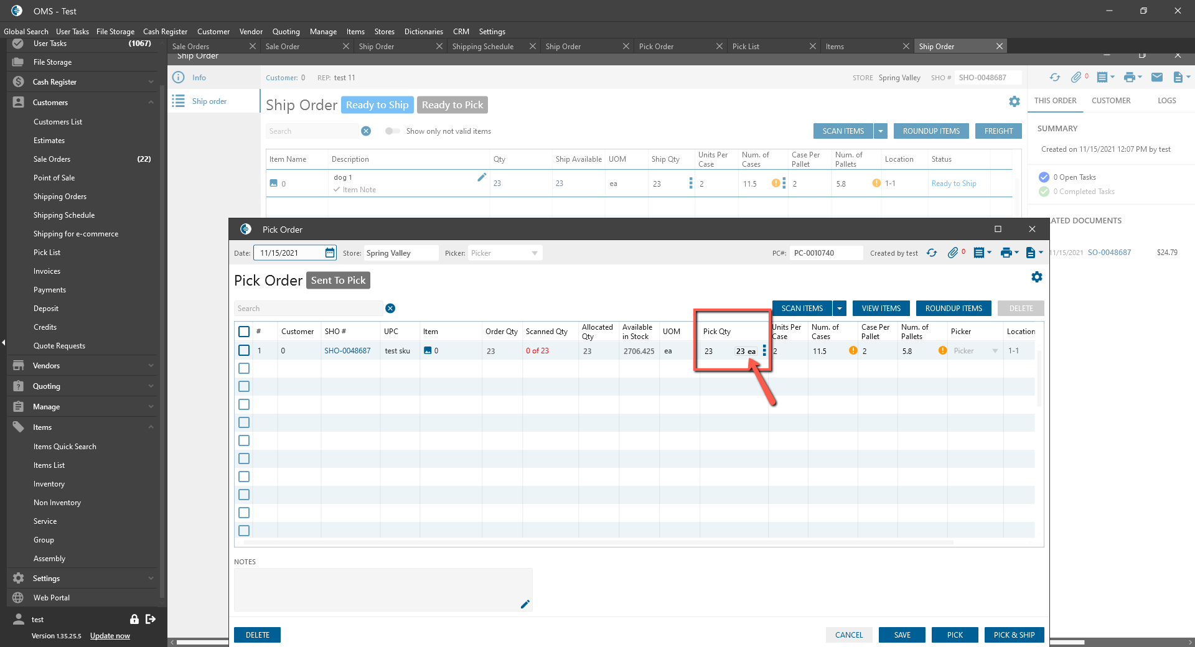Click the Pick Order search input
This screenshot has width=1195, height=647.
coord(308,309)
